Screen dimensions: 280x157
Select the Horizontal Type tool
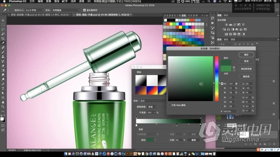point(3,89)
